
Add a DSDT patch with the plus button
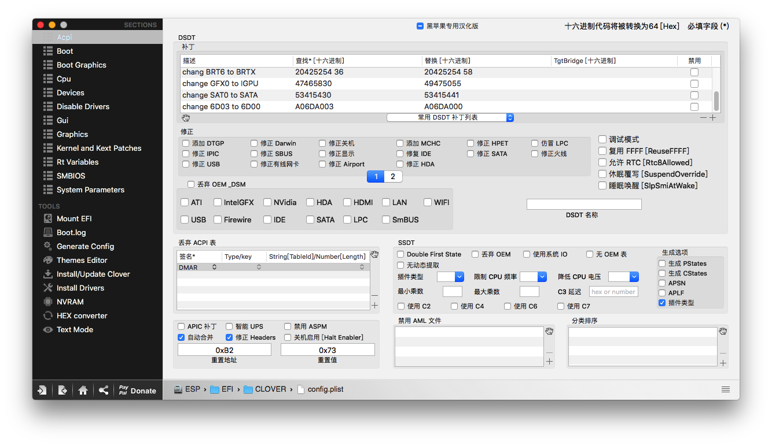point(713,117)
